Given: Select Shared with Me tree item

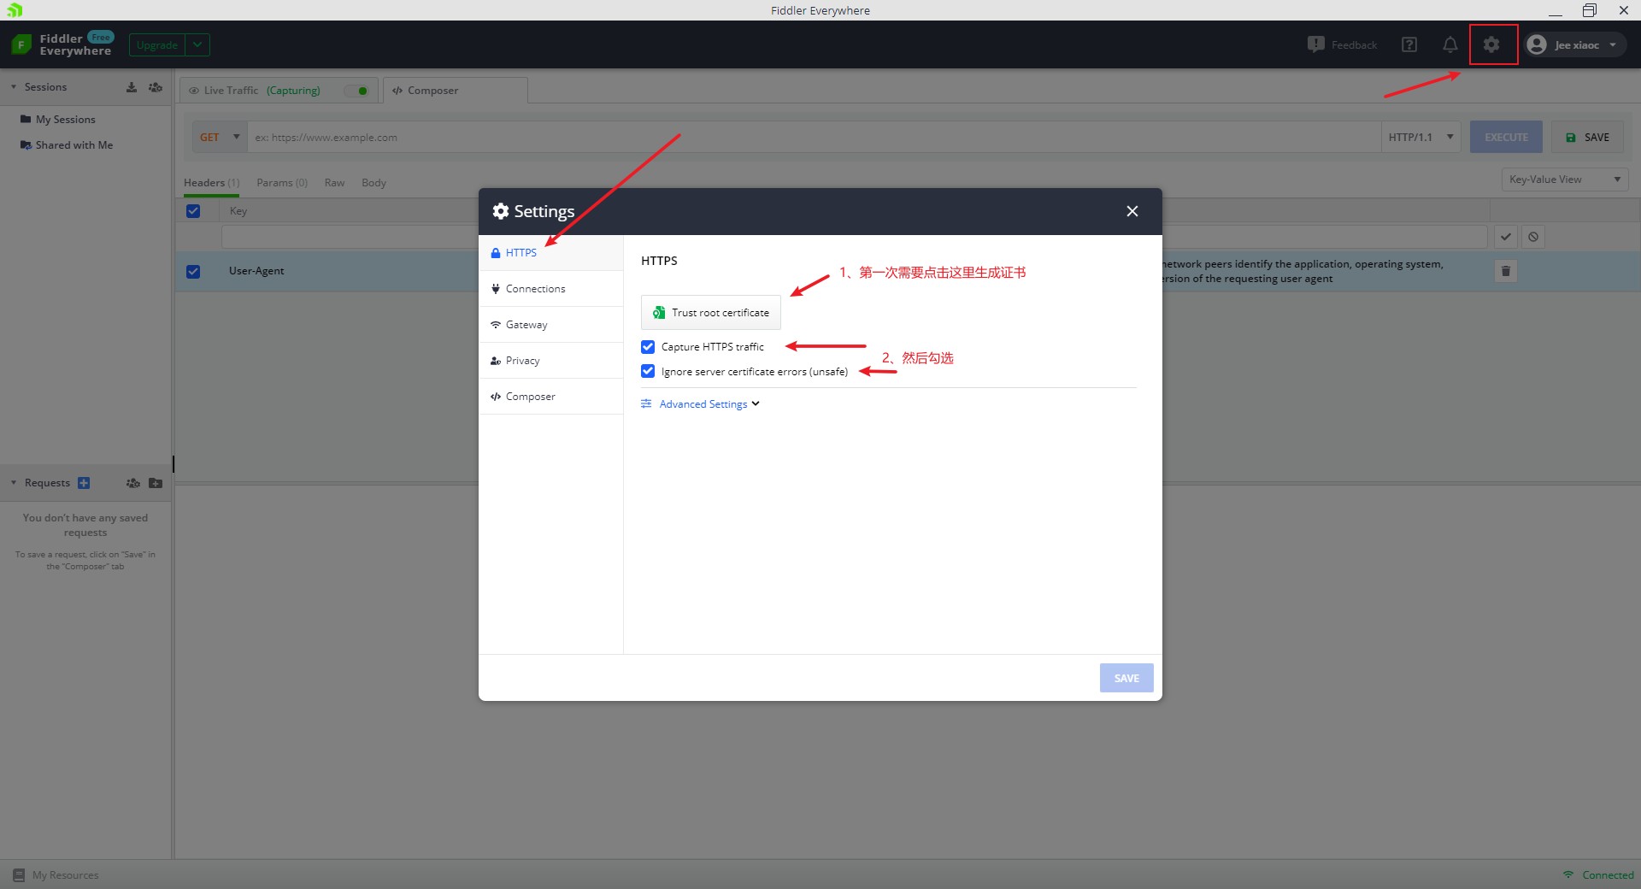Looking at the screenshot, I should click(74, 145).
